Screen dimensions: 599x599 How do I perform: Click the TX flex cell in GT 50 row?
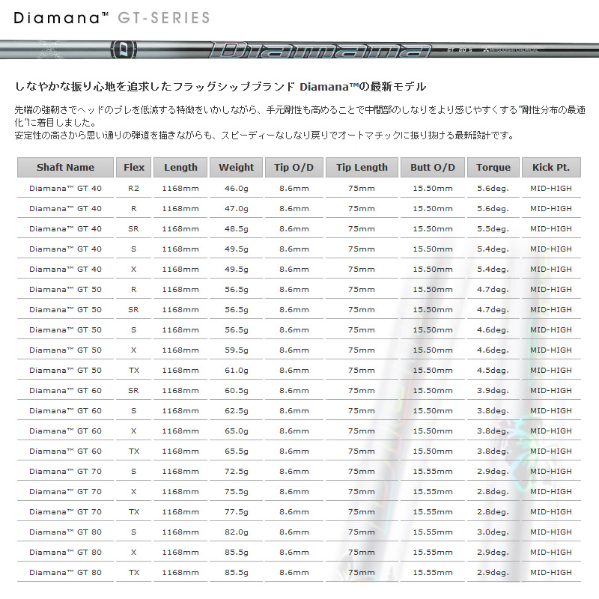[134, 371]
